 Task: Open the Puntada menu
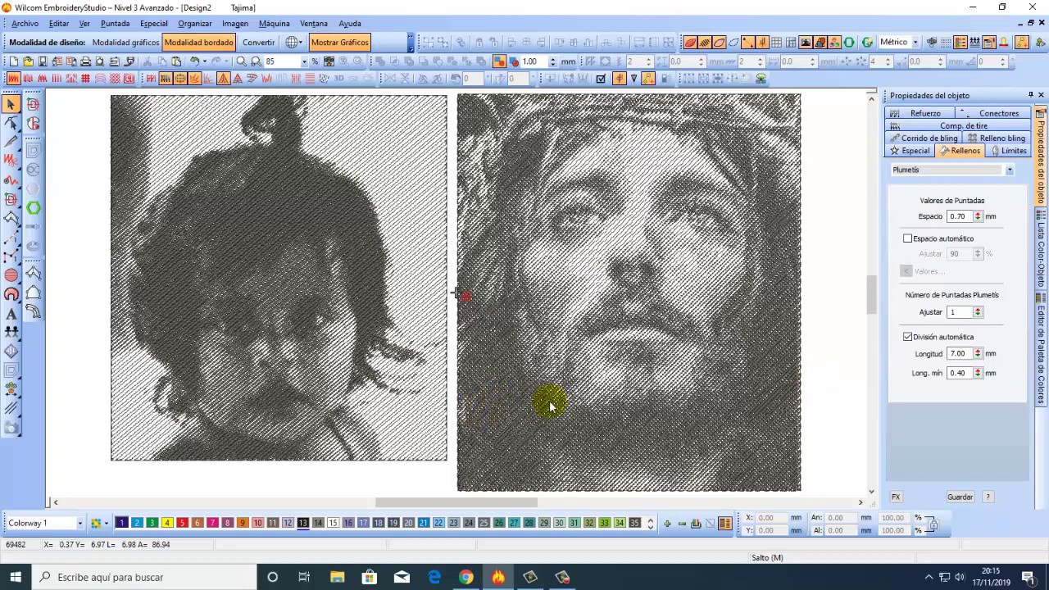115,24
